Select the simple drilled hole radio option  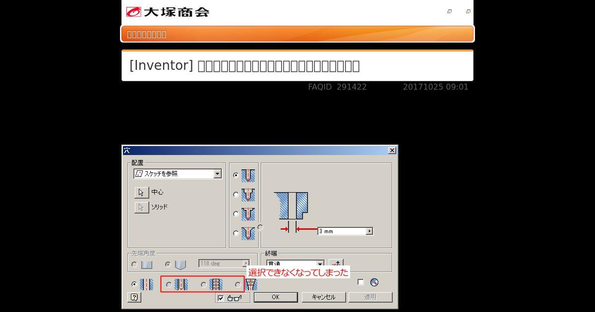click(236, 175)
